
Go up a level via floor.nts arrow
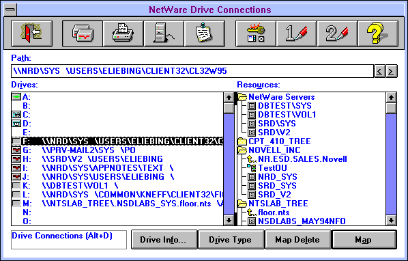tap(252, 212)
